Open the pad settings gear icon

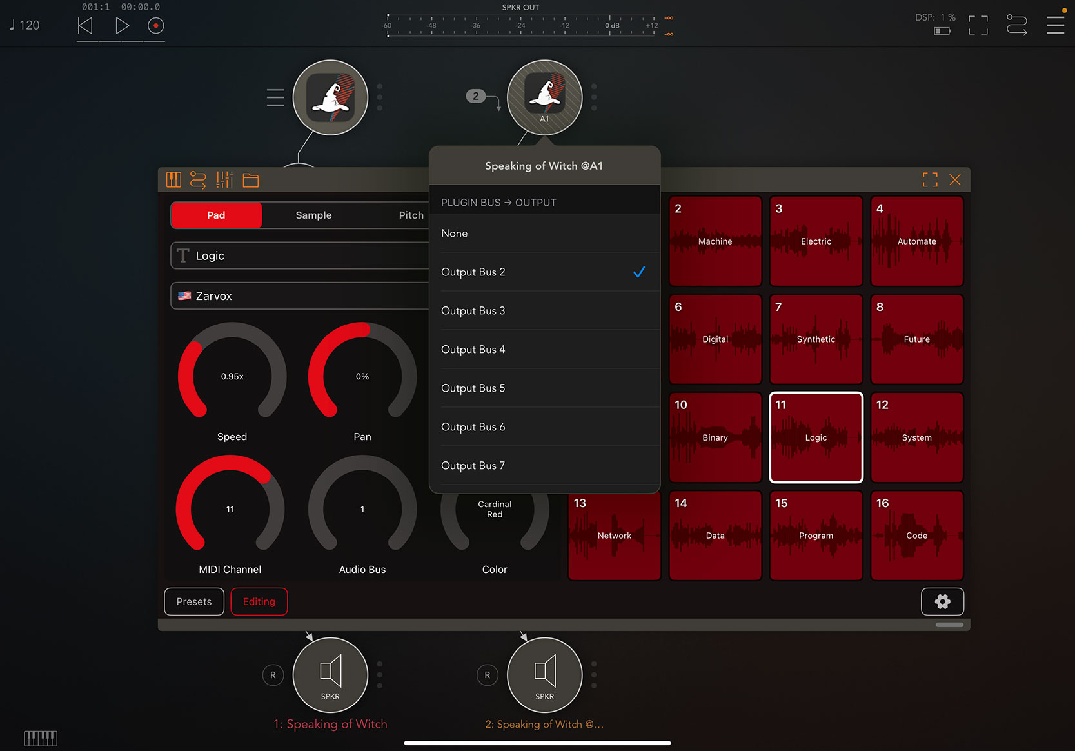pyautogui.click(x=942, y=601)
